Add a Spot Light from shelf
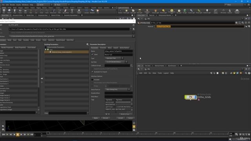This screenshot has width=251, height=141. [x=133, y=11]
